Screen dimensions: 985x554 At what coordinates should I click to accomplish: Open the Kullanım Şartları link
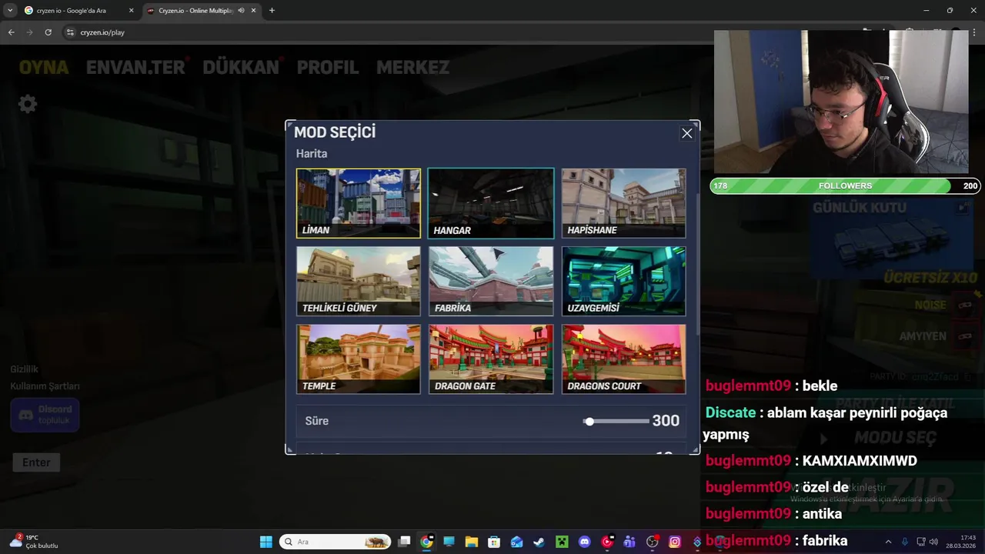click(x=45, y=386)
